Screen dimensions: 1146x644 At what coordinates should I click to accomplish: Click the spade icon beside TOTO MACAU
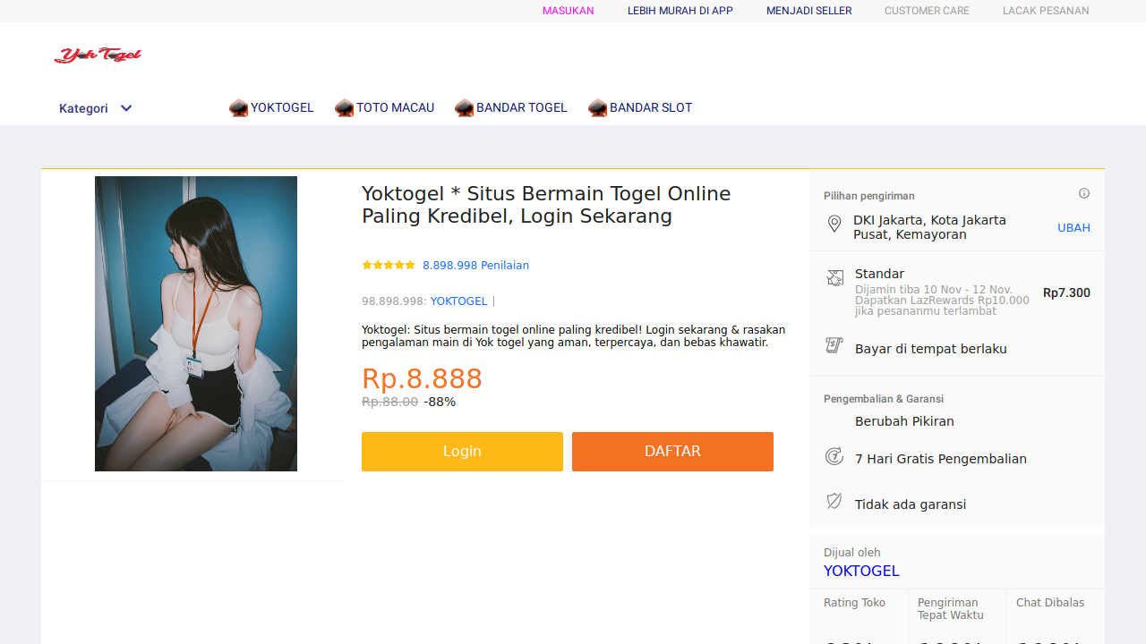pyautogui.click(x=344, y=108)
